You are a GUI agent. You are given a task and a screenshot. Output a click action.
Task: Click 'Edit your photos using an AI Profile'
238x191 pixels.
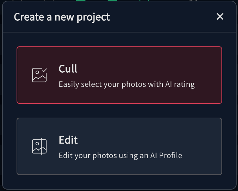pos(120,155)
